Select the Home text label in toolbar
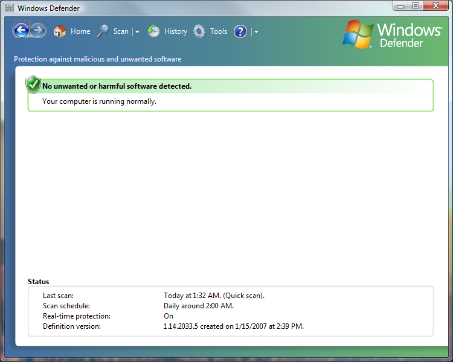The image size is (453, 362). coord(80,31)
